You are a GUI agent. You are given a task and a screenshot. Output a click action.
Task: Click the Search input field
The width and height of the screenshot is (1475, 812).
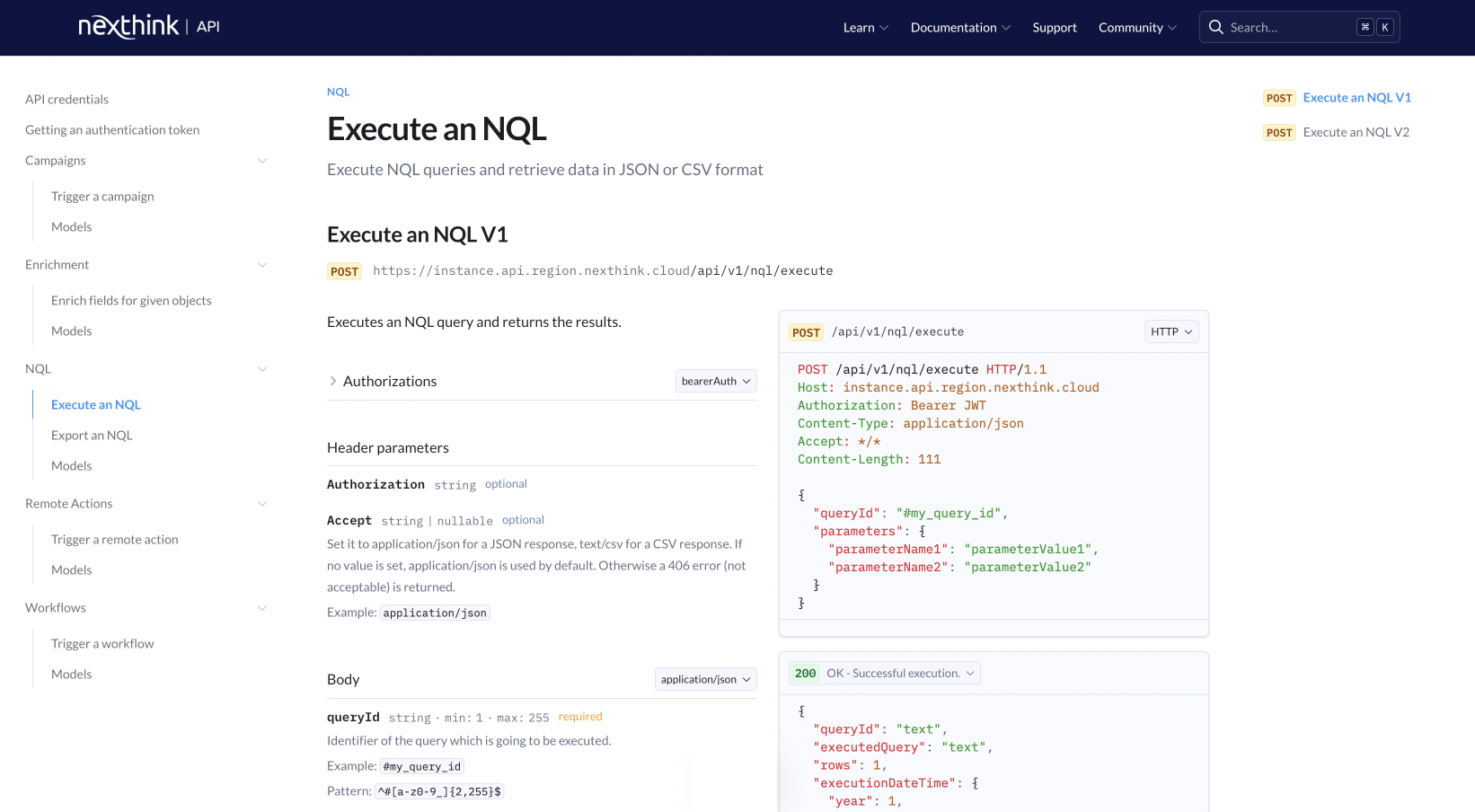[1289, 28]
